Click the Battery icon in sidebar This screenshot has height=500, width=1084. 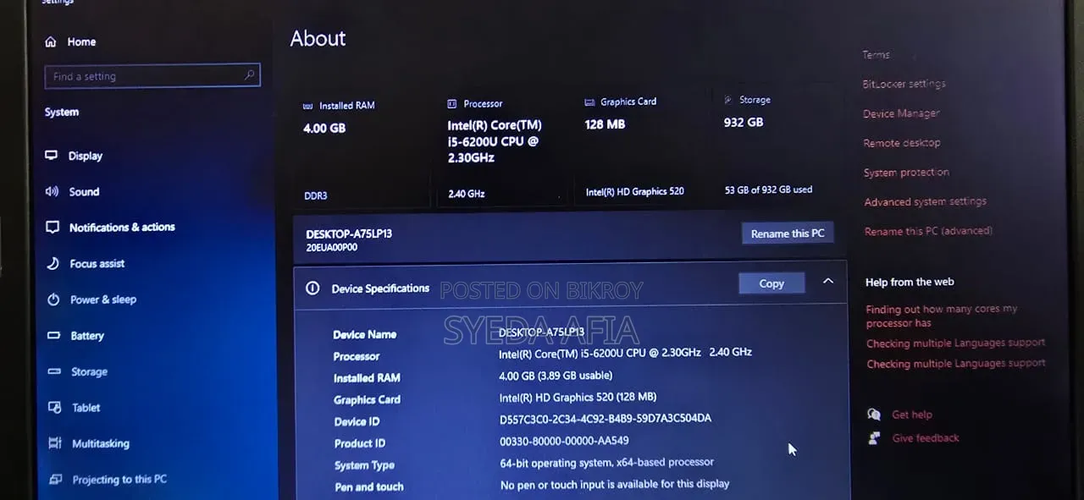click(54, 336)
